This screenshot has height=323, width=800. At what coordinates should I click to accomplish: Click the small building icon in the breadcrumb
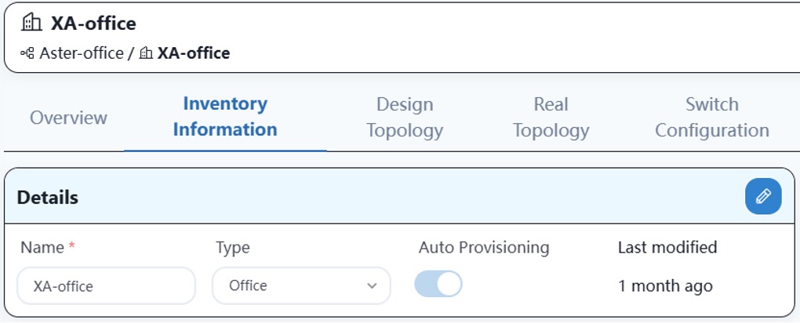pyautogui.click(x=147, y=53)
